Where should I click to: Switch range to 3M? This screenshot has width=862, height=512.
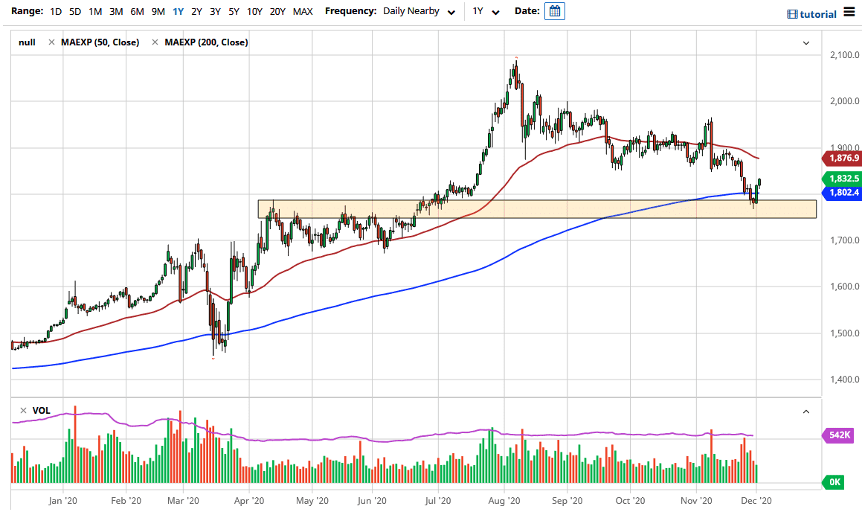tap(116, 11)
